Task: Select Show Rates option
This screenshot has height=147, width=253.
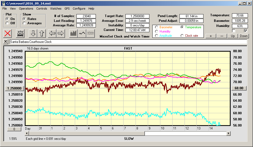Action: point(24,19)
